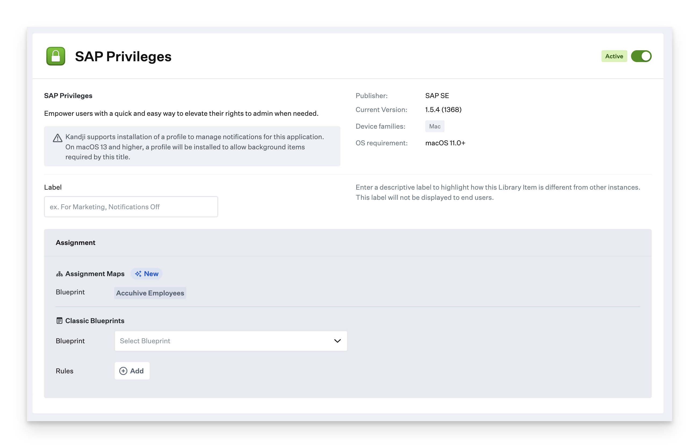Click the warning triangle icon in the notice

(x=57, y=138)
